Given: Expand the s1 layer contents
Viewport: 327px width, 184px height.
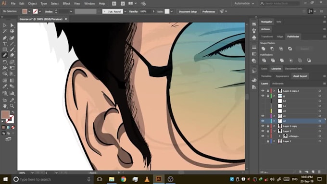Looking at the screenshot, I should [x=274, y=116].
